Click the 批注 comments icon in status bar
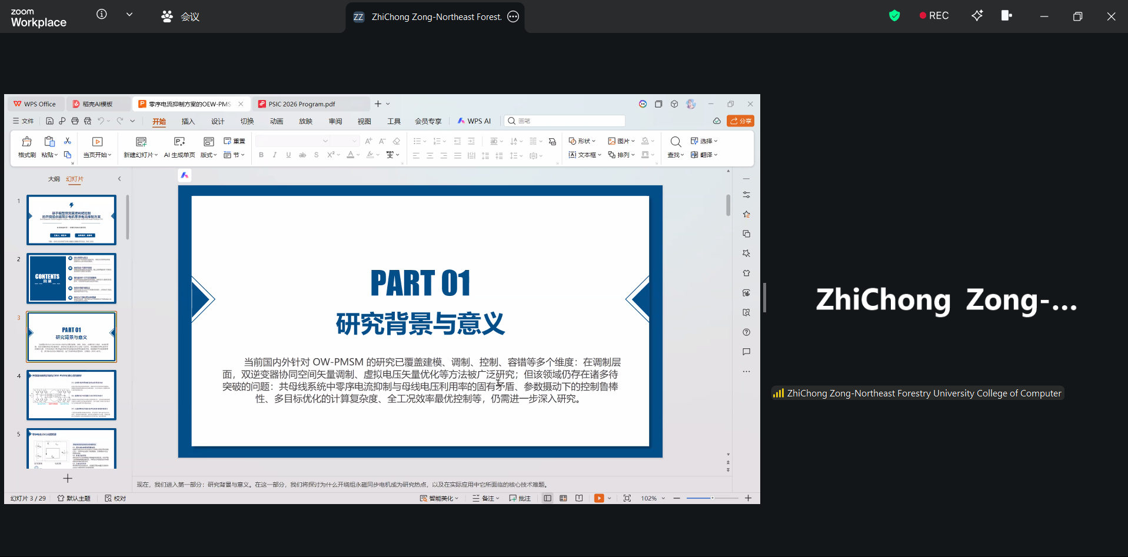The image size is (1128, 557). (520, 498)
